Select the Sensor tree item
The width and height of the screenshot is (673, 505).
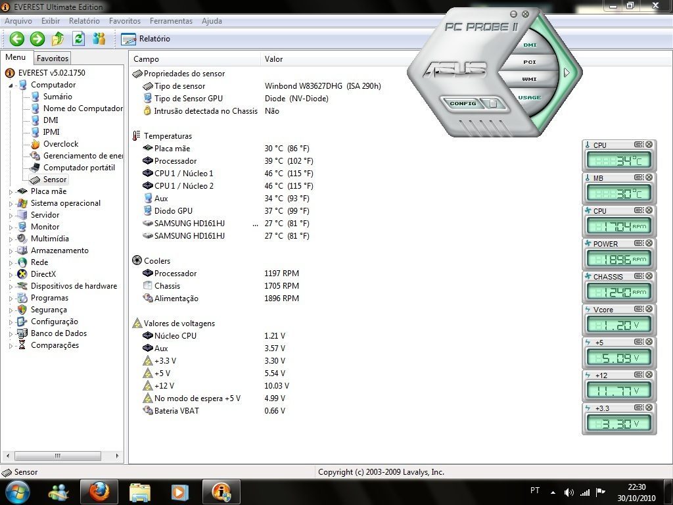click(55, 180)
